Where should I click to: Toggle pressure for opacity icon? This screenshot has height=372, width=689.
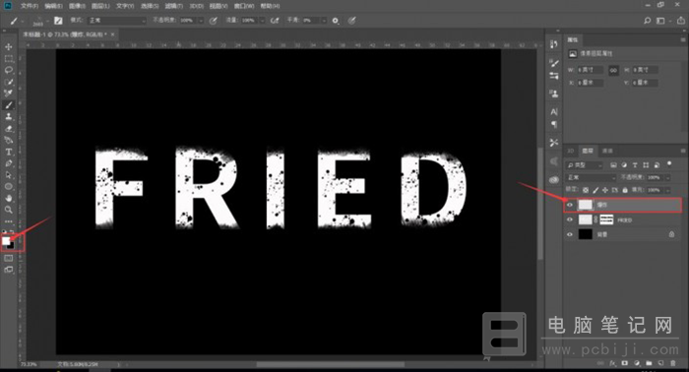[x=214, y=21]
